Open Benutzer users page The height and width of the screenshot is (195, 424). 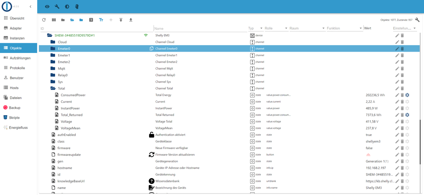[x=18, y=78]
